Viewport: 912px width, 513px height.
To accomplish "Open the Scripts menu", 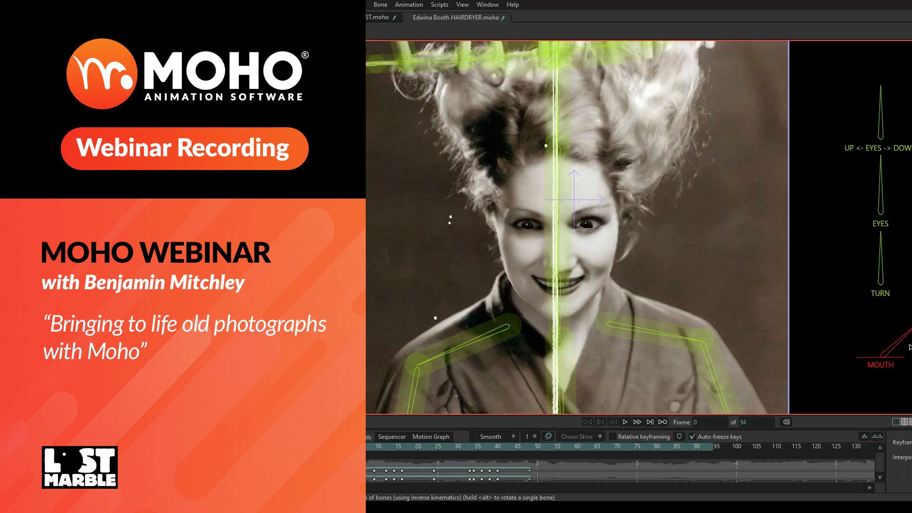I will tap(439, 5).
